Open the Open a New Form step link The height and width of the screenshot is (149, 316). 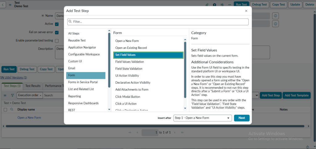tap(29, 118)
